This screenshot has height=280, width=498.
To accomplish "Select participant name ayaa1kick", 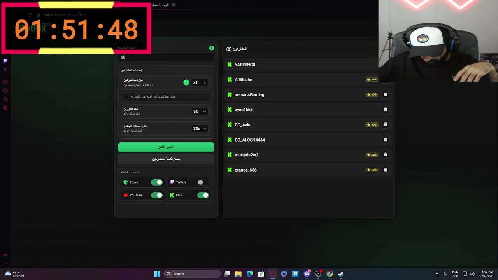I will point(244,110).
